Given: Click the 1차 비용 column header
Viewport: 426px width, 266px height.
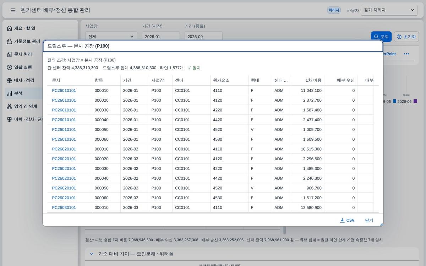Looking at the screenshot, I should coord(307,80).
